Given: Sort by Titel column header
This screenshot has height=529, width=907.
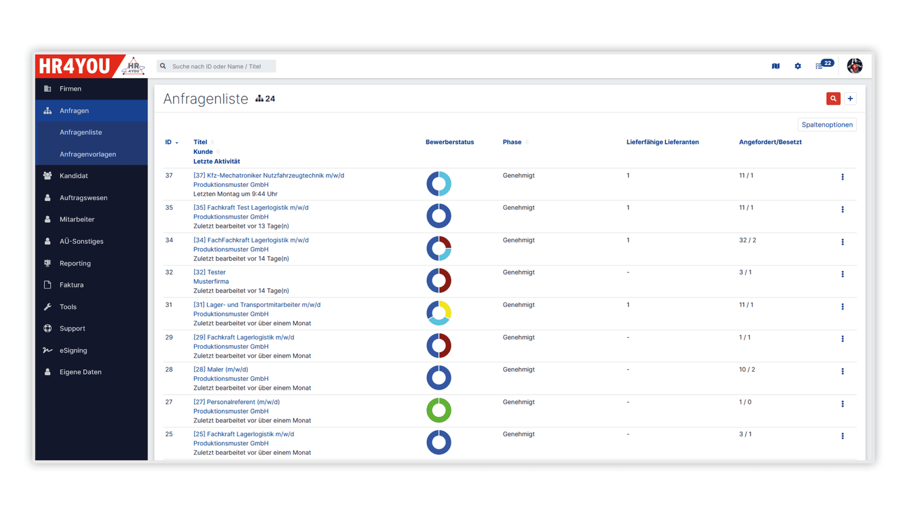Looking at the screenshot, I should coord(200,142).
